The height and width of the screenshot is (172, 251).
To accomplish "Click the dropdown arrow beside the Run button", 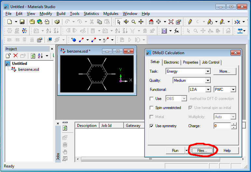I will pyautogui.click(x=187, y=151).
